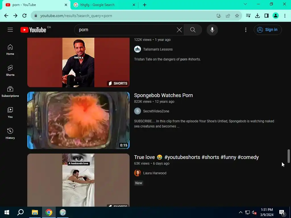Open the True love shorts thumbnail
The image size is (291, 218).
tap(78, 180)
